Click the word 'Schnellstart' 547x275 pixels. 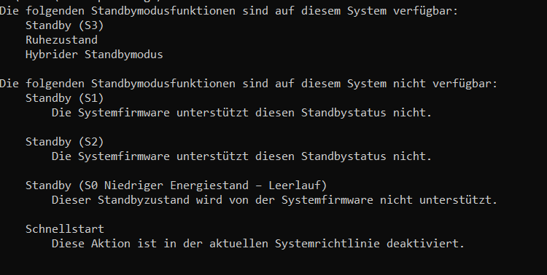point(65,229)
